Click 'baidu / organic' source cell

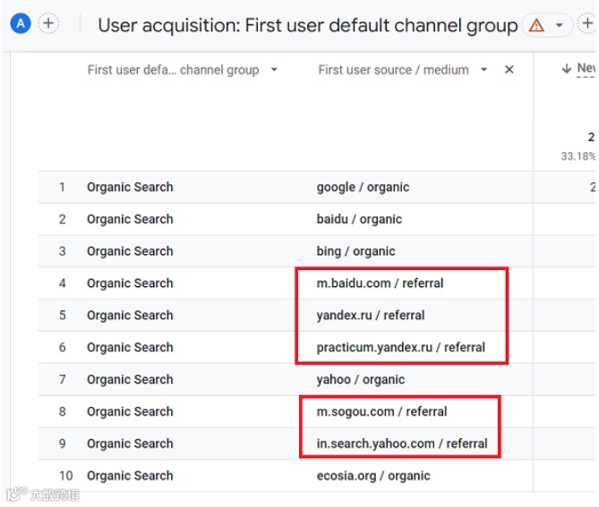click(x=359, y=219)
